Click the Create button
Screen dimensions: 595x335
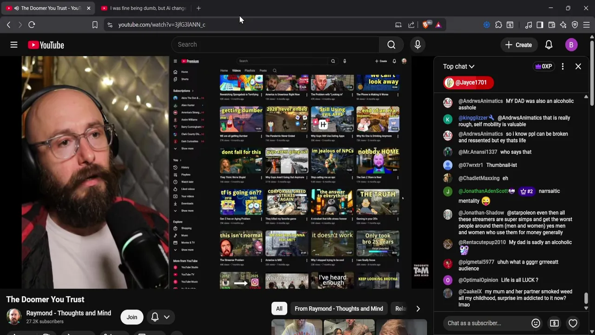click(518, 45)
